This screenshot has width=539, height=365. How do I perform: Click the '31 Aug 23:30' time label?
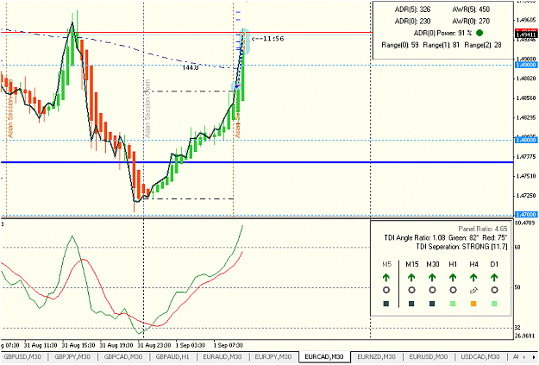point(154,345)
